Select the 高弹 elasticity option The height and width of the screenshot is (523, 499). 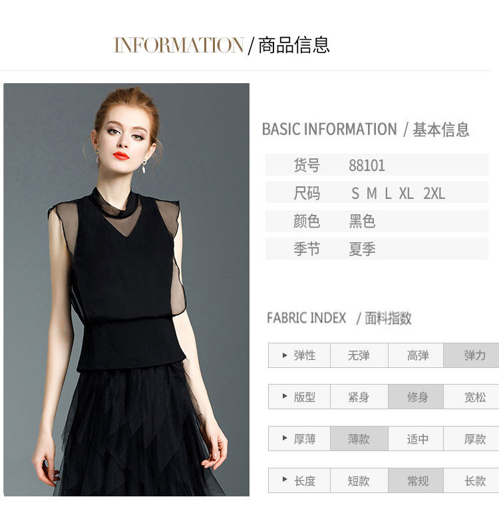[x=416, y=355]
